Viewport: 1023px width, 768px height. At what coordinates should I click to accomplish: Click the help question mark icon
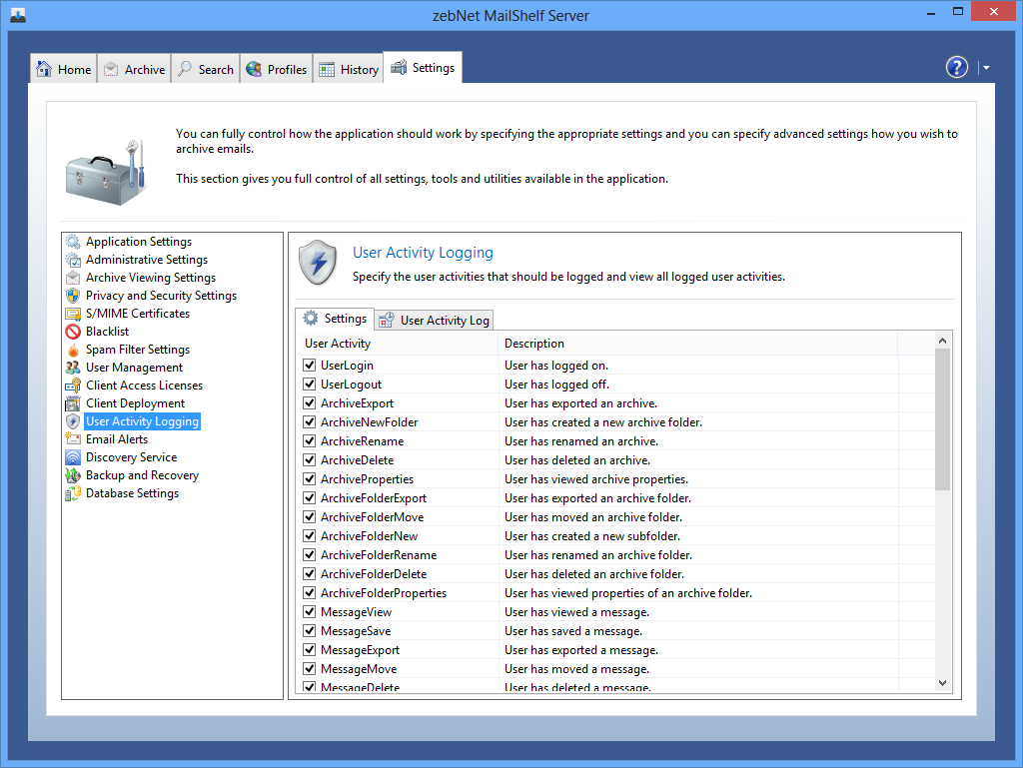pyautogui.click(x=957, y=67)
